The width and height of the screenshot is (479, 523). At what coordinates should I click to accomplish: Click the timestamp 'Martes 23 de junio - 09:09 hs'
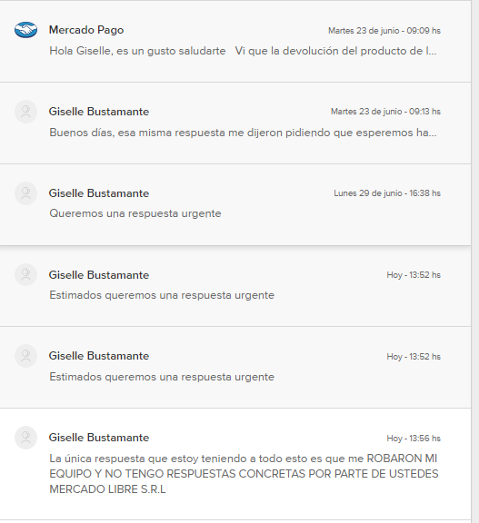pos(384,31)
